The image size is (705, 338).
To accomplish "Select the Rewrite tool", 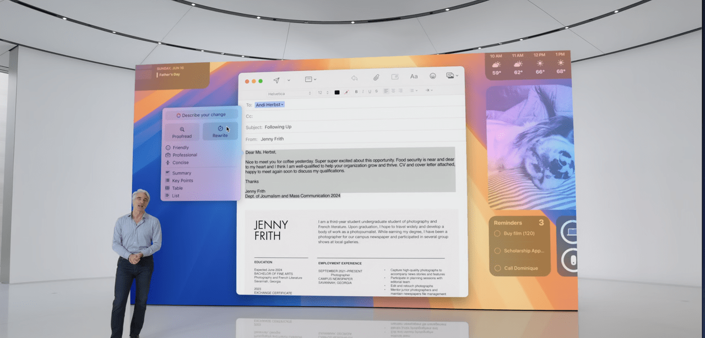I will (220, 132).
